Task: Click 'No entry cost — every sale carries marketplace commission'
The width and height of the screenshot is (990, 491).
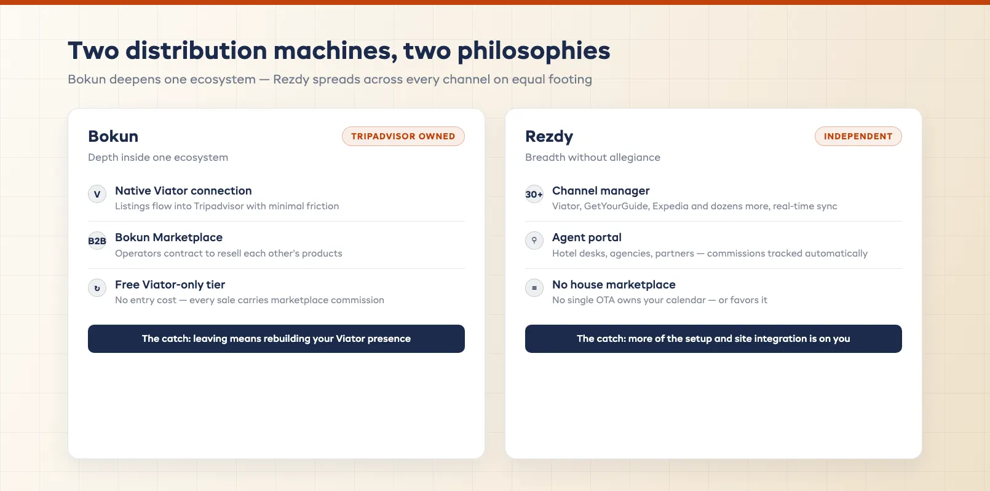Action: click(250, 300)
